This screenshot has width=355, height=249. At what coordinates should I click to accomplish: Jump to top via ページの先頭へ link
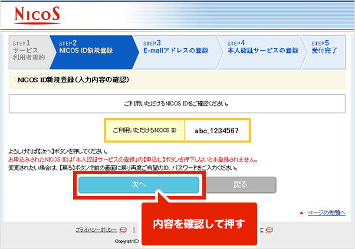(326, 213)
